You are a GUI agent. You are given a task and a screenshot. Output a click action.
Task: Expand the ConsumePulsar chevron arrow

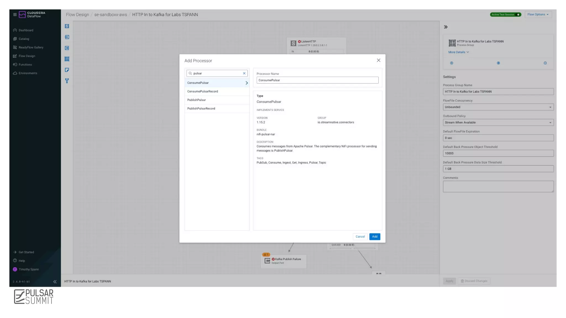[x=247, y=83]
